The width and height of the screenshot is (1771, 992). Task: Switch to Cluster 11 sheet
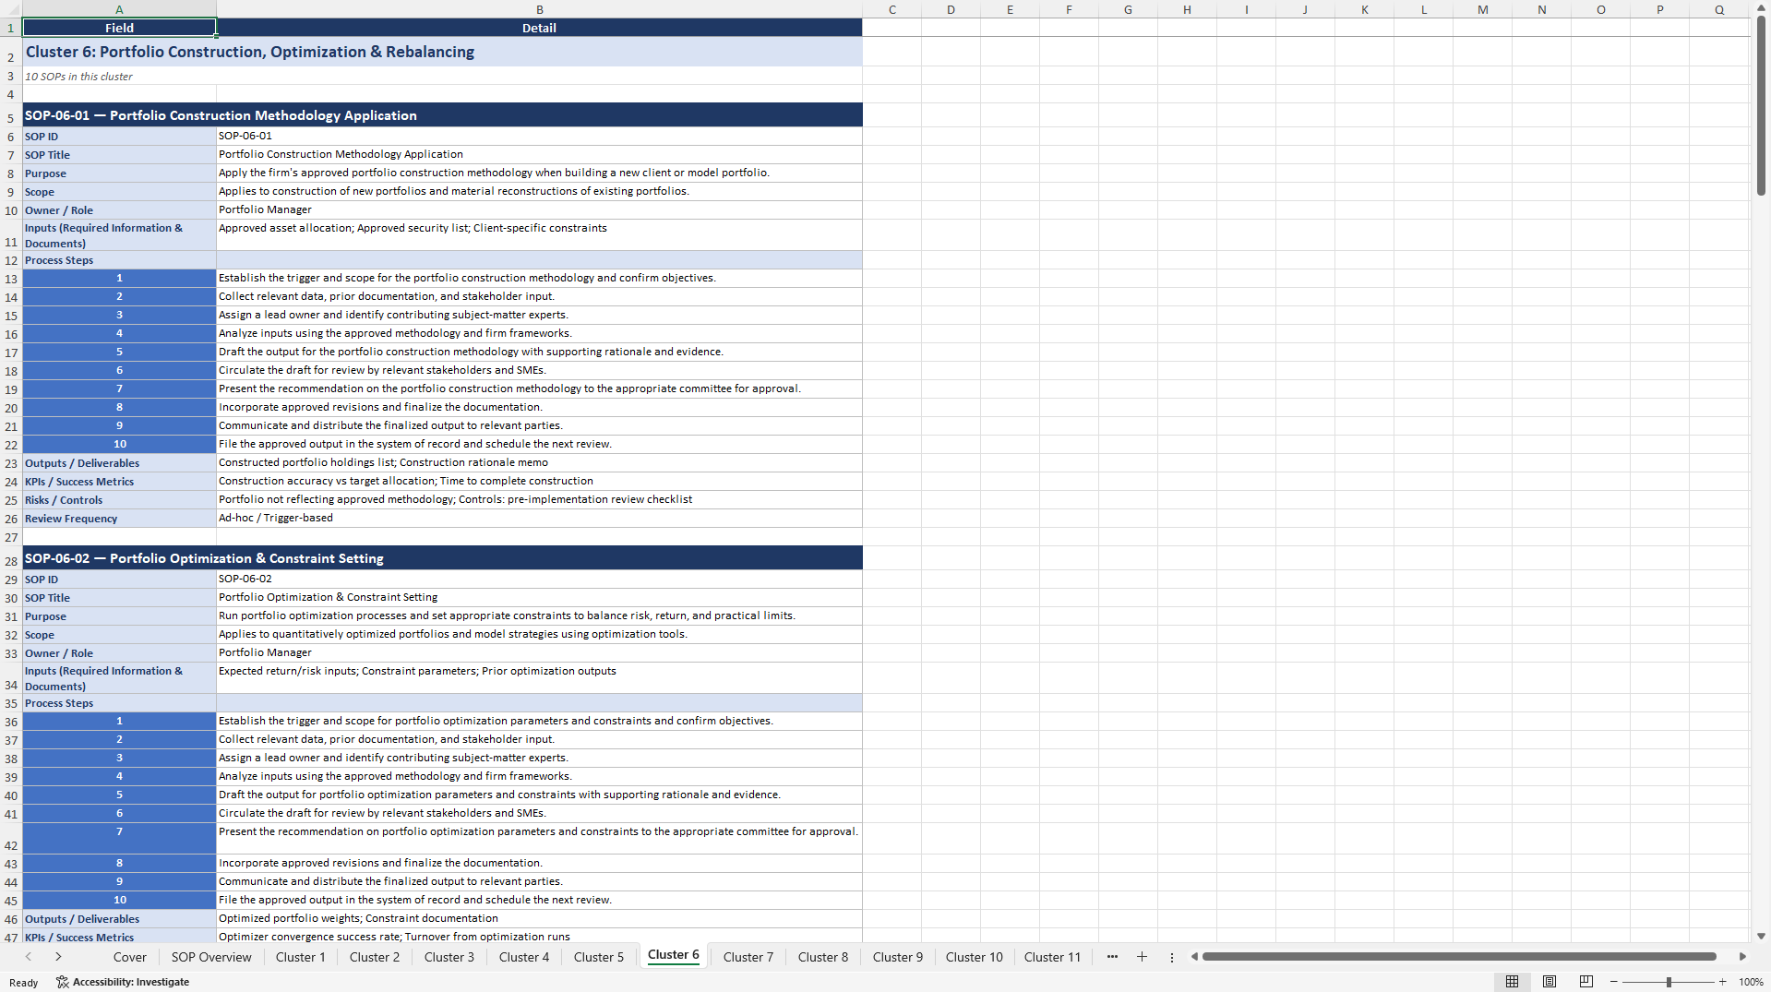[x=1052, y=957]
